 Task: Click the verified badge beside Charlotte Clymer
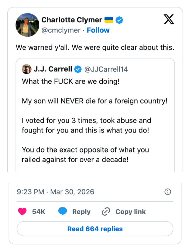[120, 20]
